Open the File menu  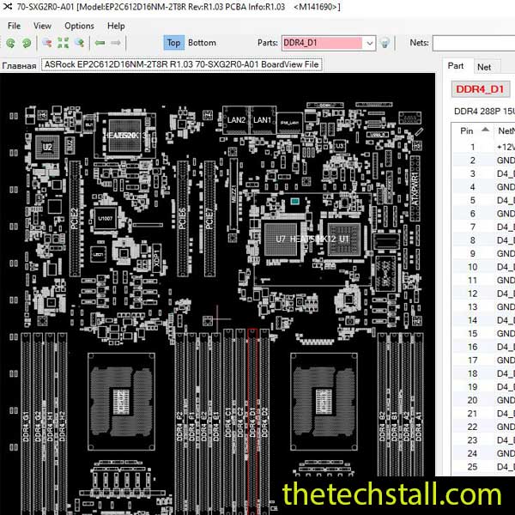pyautogui.click(x=15, y=26)
